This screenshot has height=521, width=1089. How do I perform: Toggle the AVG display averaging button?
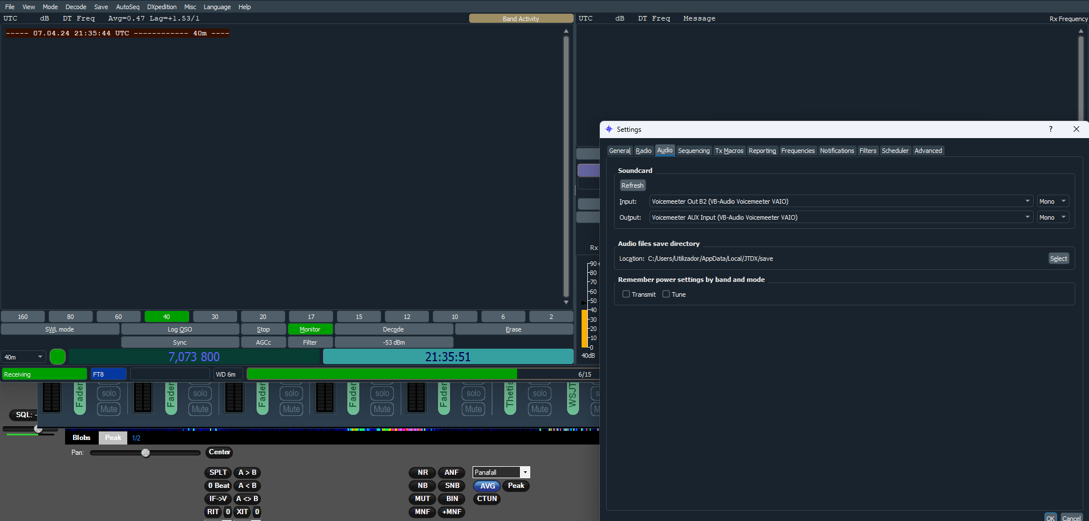coord(487,486)
